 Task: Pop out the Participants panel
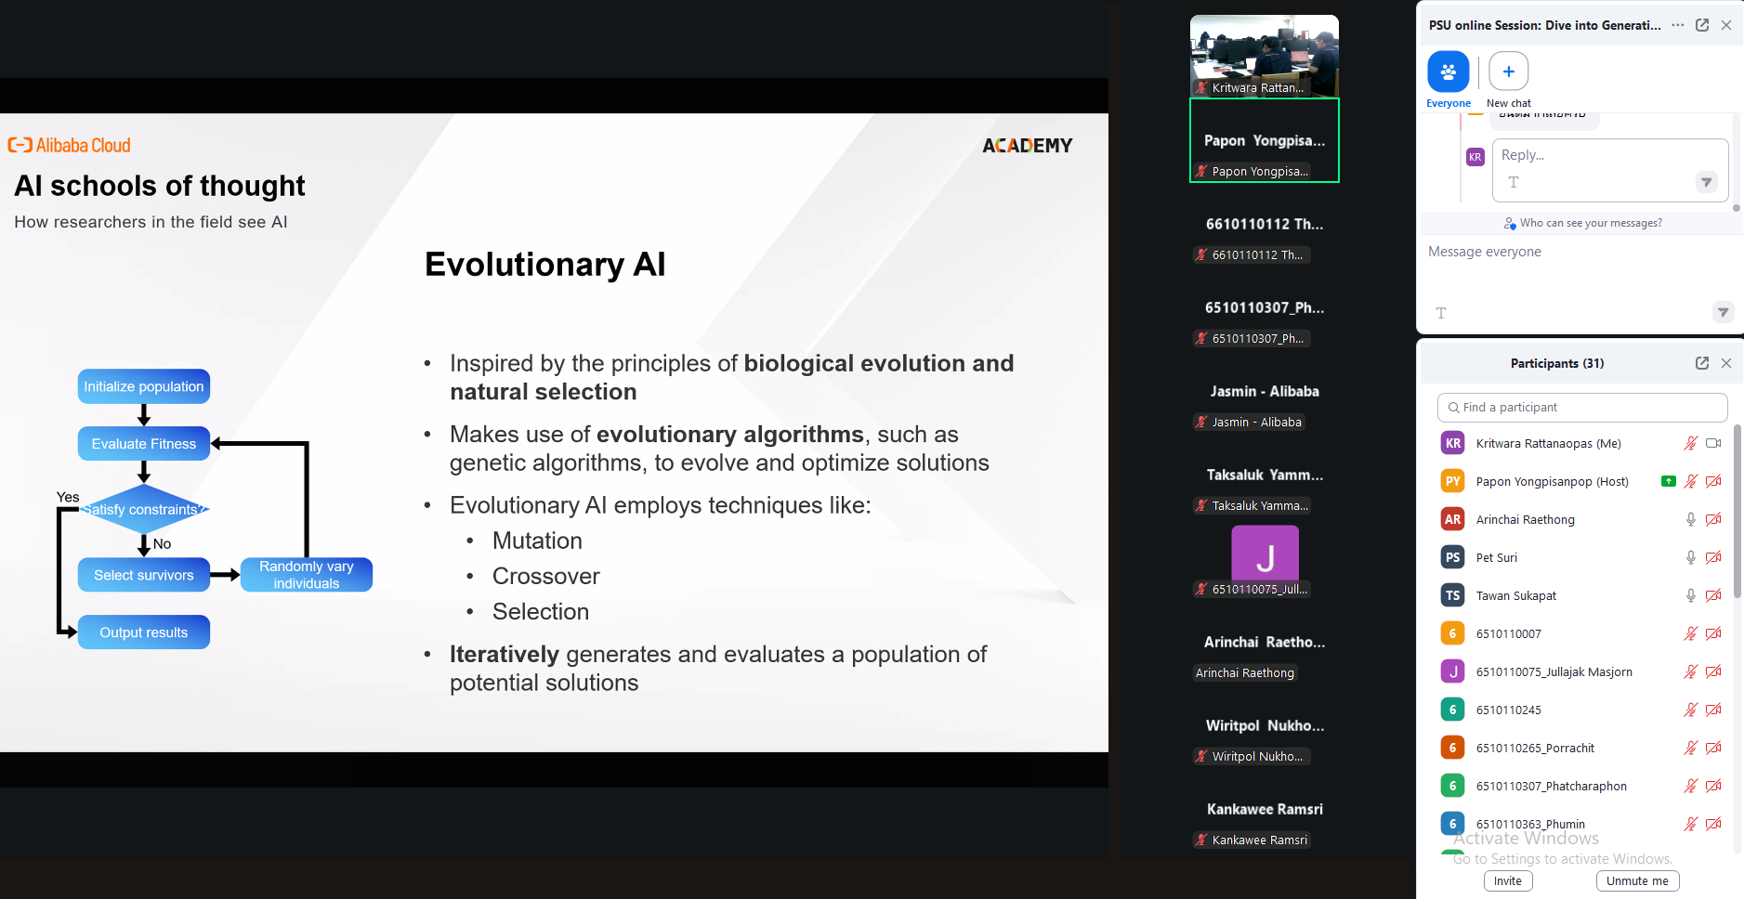pyautogui.click(x=1702, y=363)
